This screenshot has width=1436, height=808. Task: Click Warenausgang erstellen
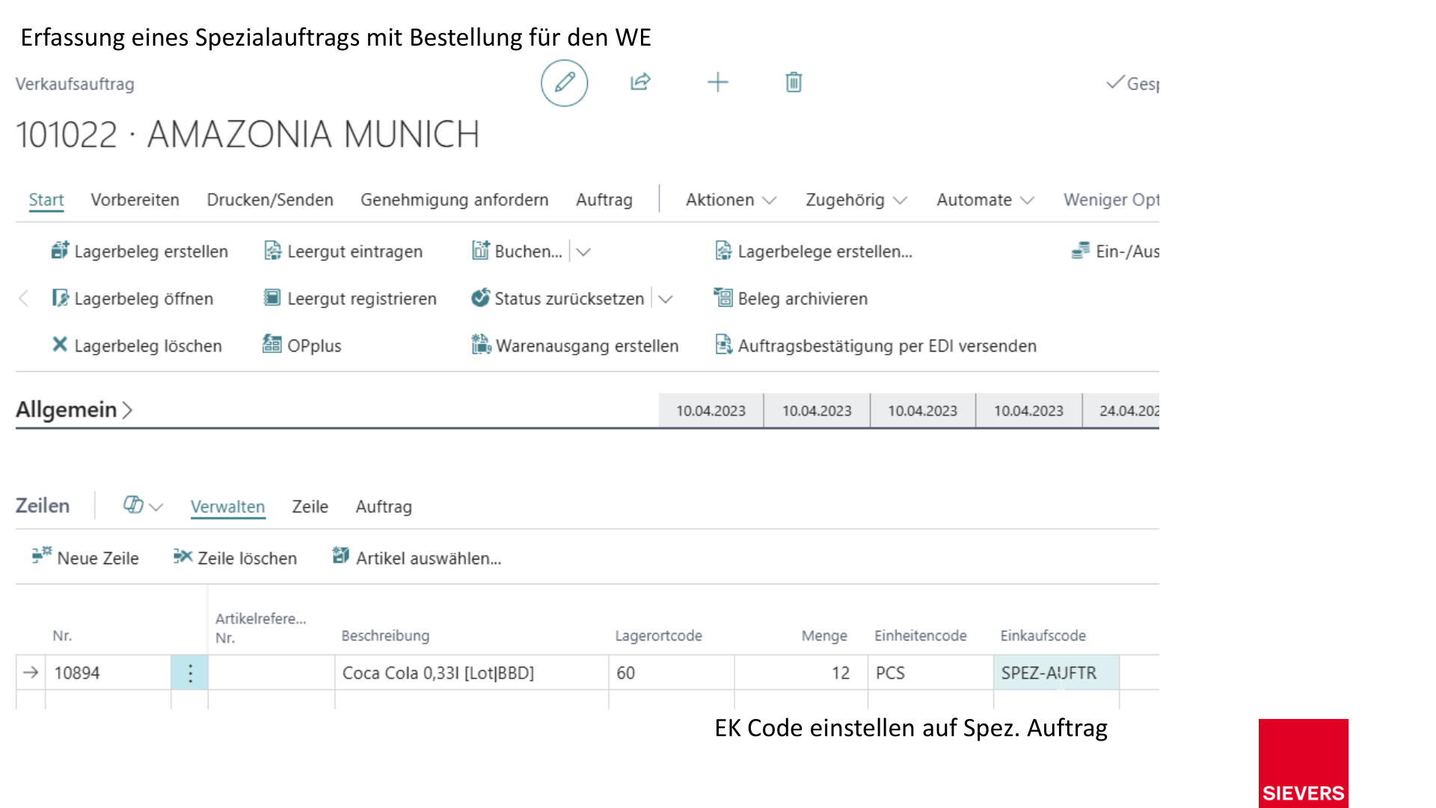[x=575, y=346]
